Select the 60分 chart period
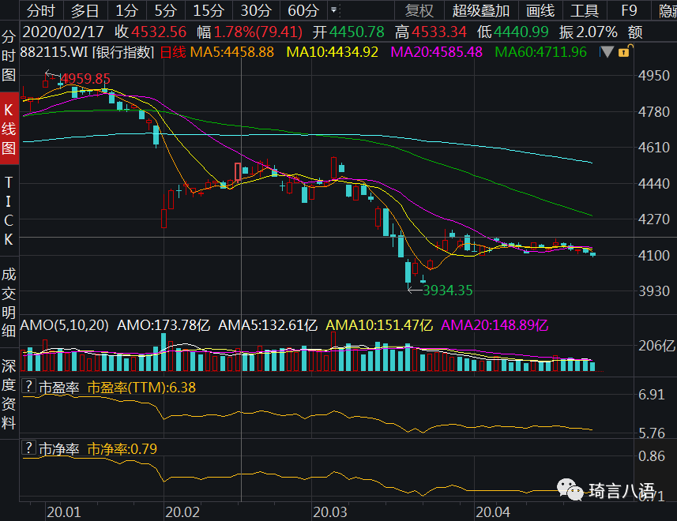Screen dimensions: 677x521 point(303,11)
